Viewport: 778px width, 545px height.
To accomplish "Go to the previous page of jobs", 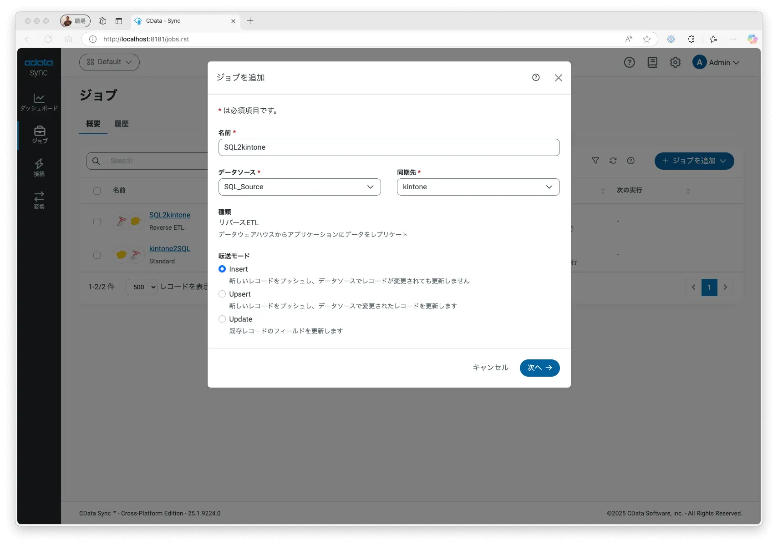I will [693, 287].
